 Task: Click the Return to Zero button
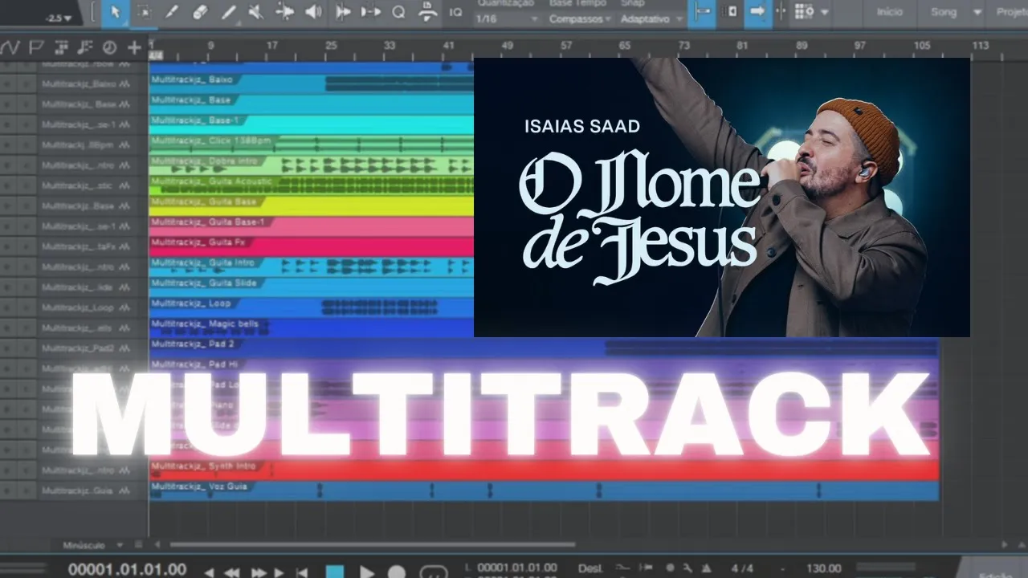click(302, 572)
